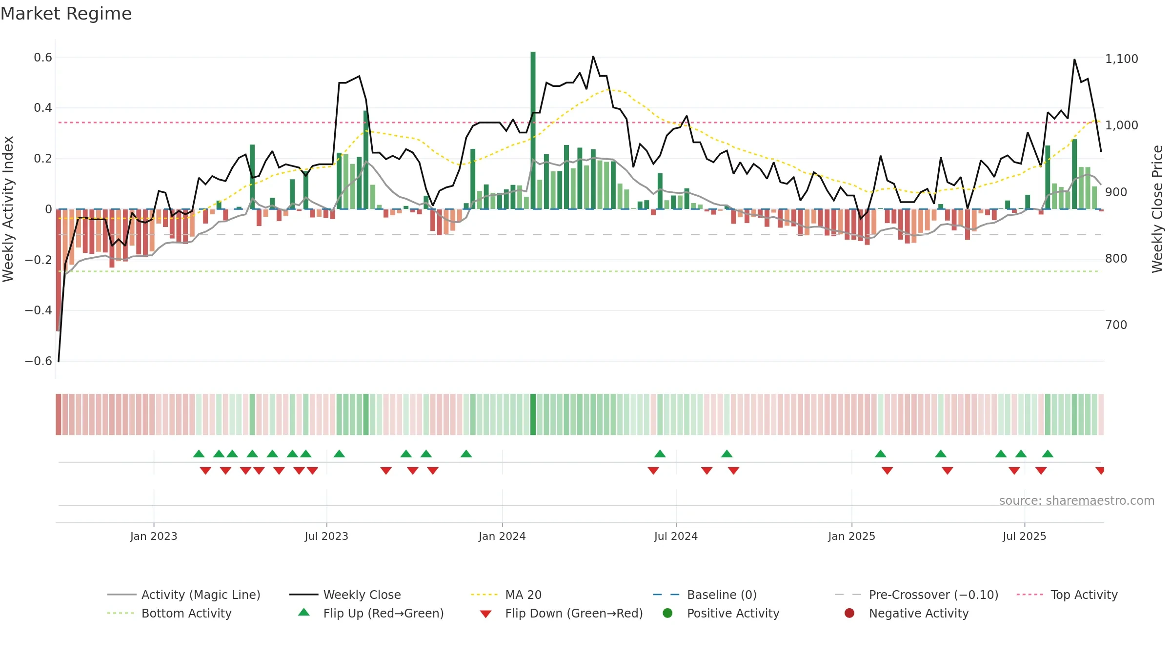Click the flip-up triangle just after Jul 2023
This screenshot has width=1171, height=659.
339,453
